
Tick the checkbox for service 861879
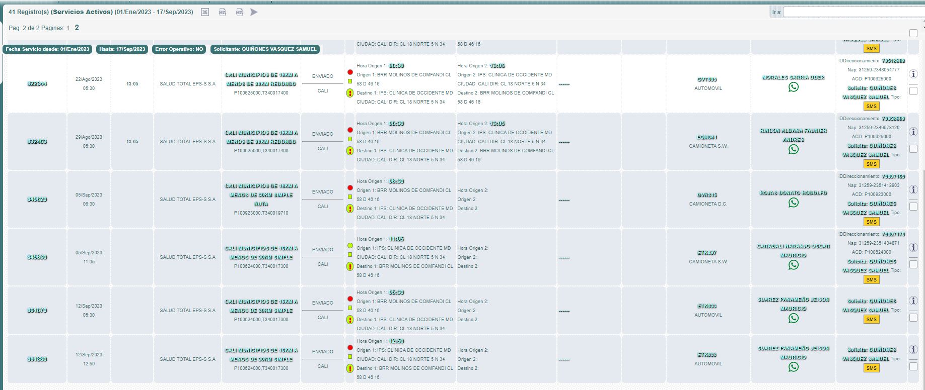913,318
